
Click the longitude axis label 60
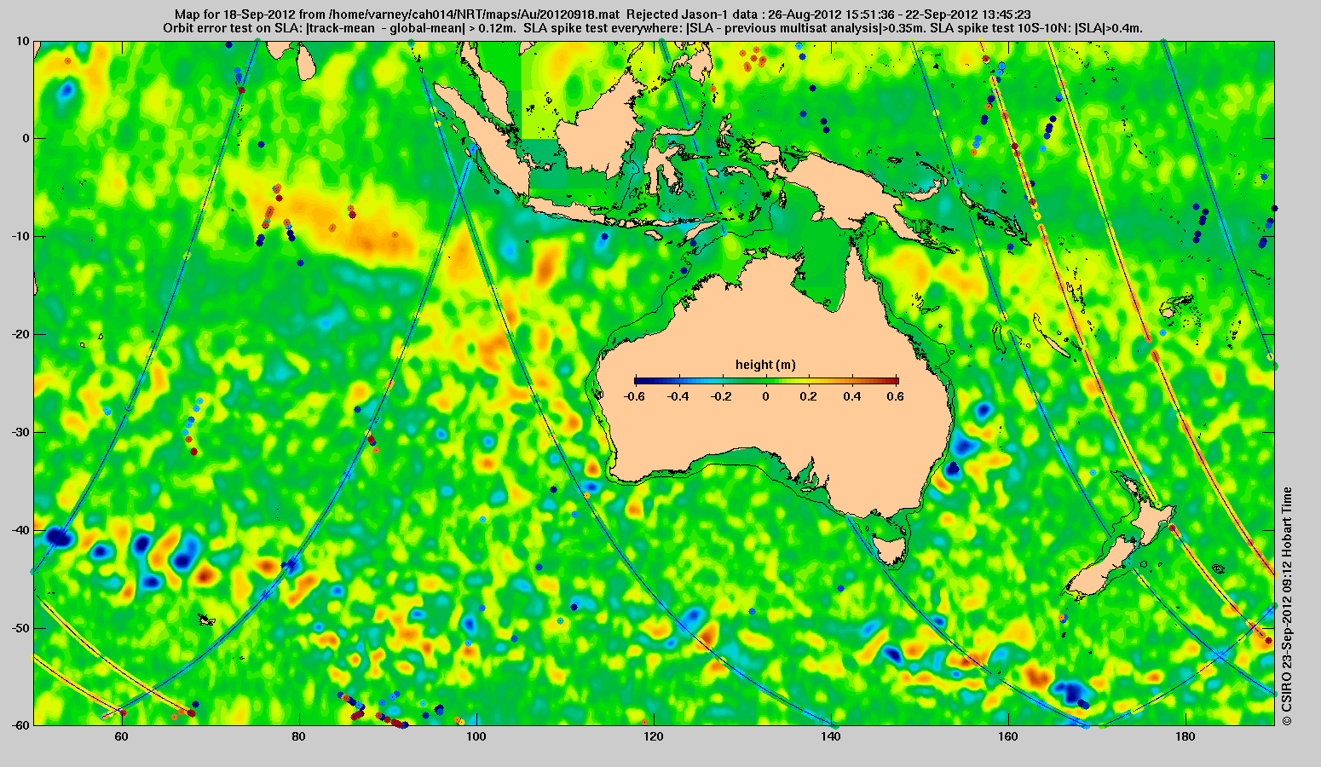(x=122, y=735)
